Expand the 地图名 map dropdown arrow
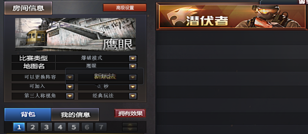This screenshot has width=308, height=134. point(133,66)
